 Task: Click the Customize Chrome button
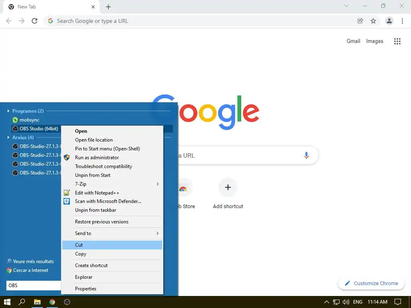(371, 284)
